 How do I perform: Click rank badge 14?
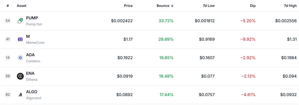tap(8, 58)
